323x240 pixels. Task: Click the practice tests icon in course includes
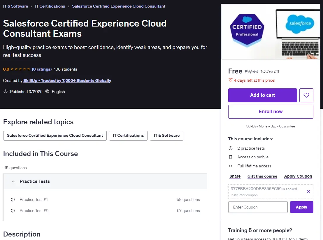click(x=231, y=148)
